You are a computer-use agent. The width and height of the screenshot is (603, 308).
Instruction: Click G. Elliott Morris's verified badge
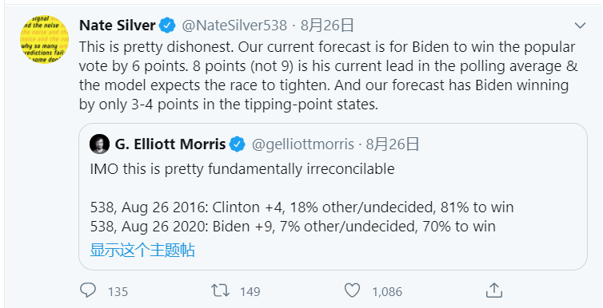click(238, 144)
